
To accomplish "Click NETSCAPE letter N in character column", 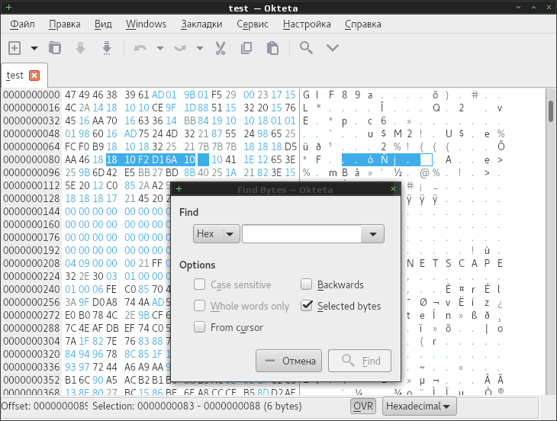I will pos(411,263).
